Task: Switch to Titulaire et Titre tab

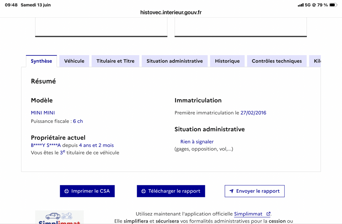Action: point(115,61)
